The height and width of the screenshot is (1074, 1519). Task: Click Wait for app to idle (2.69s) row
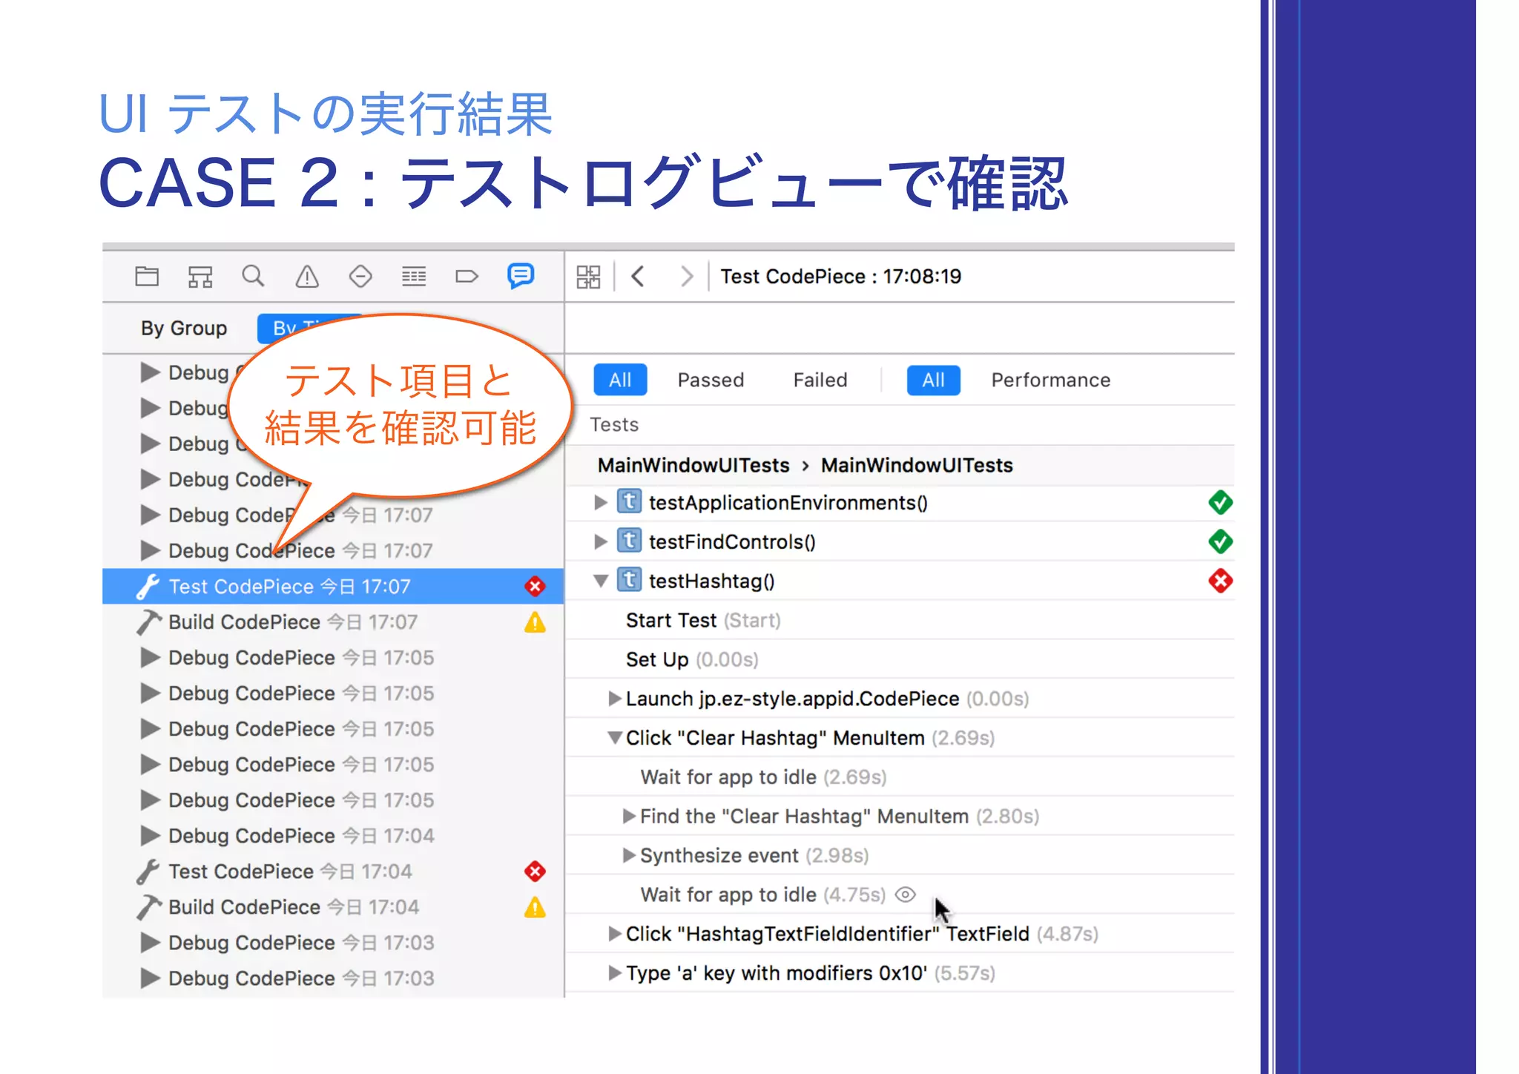click(x=900, y=777)
